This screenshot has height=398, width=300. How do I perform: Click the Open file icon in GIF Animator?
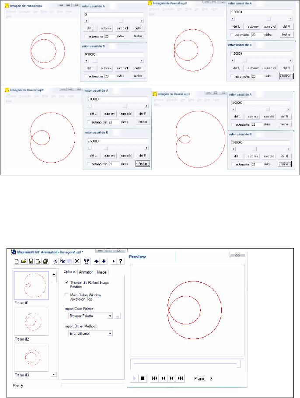24,261
